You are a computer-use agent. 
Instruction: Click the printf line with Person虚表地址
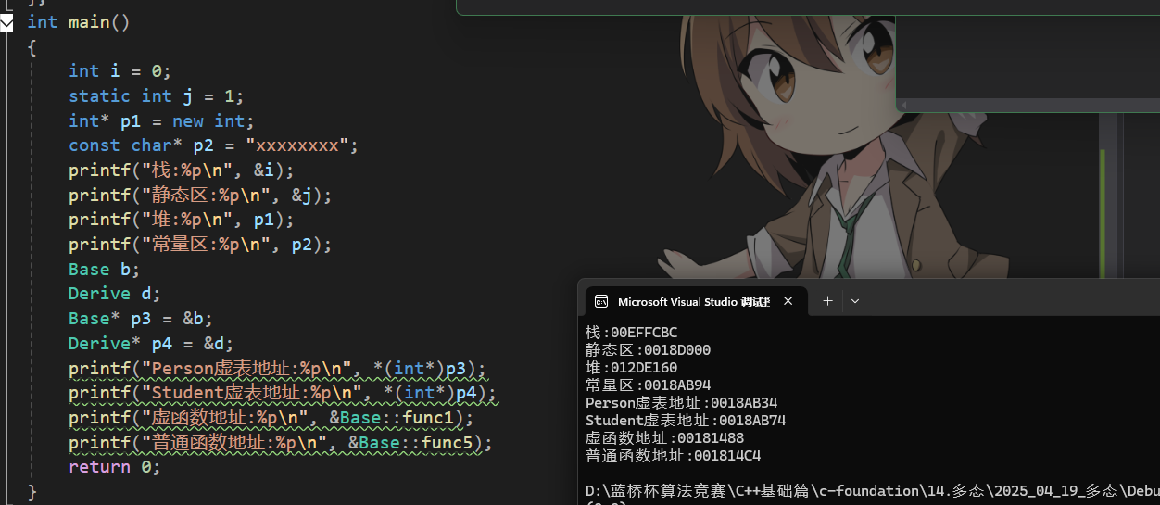(278, 368)
